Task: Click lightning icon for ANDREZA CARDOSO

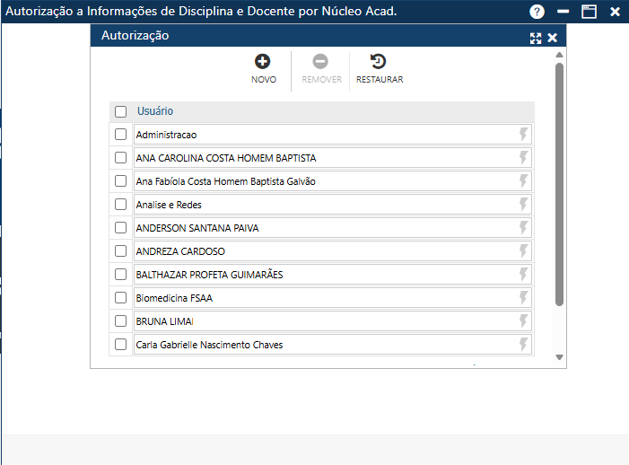Action: tap(524, 251)
